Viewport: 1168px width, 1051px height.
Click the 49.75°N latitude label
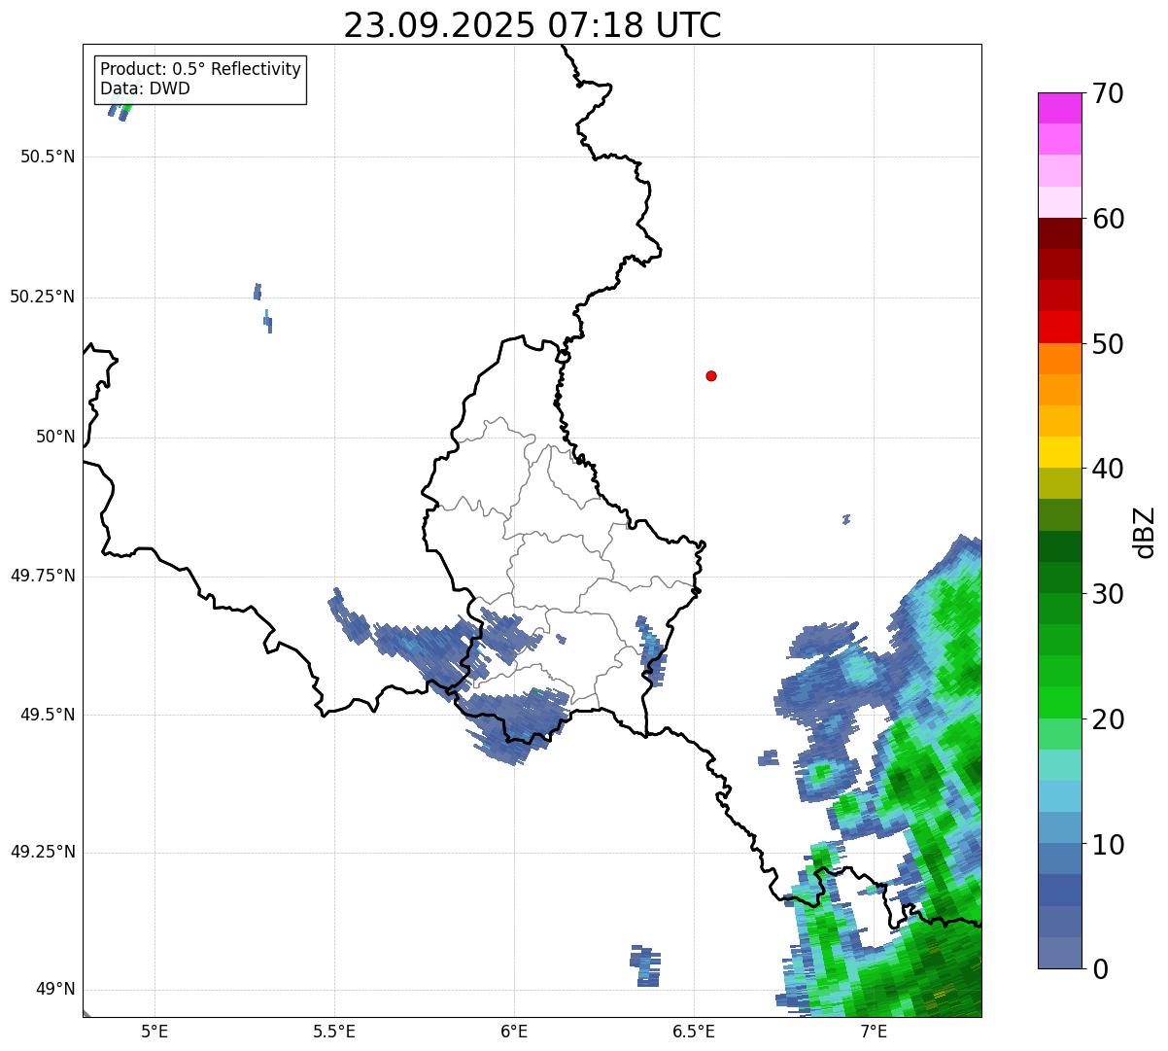point(42,576)
